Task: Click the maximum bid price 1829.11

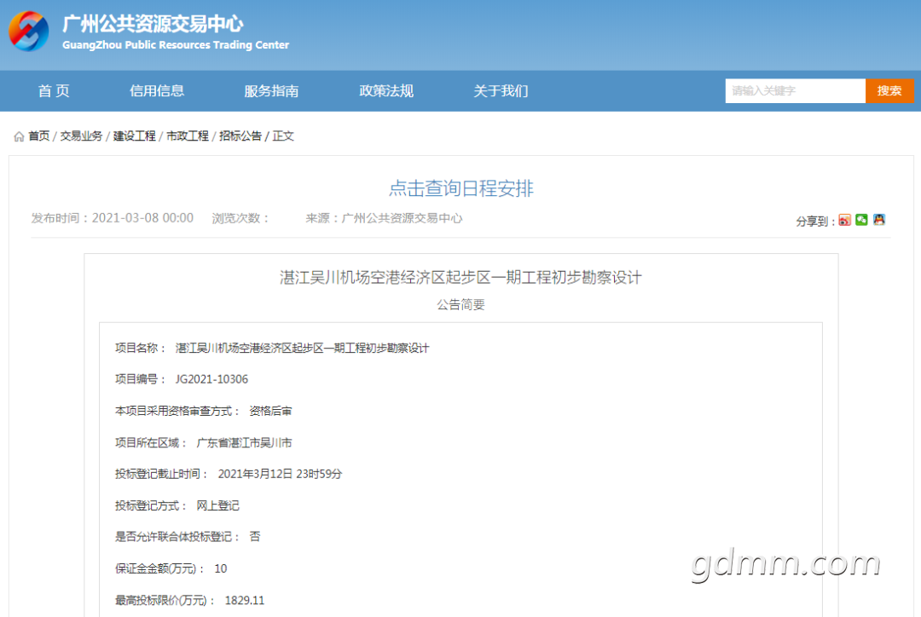Action: 245,600
